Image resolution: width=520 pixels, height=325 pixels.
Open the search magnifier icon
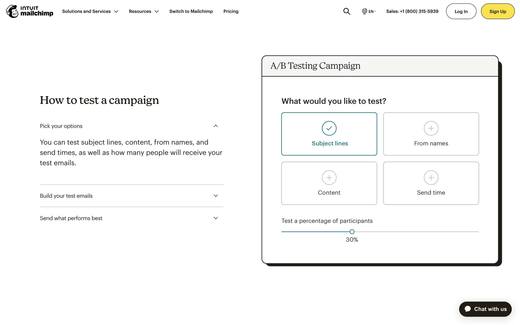click(347, 11)
